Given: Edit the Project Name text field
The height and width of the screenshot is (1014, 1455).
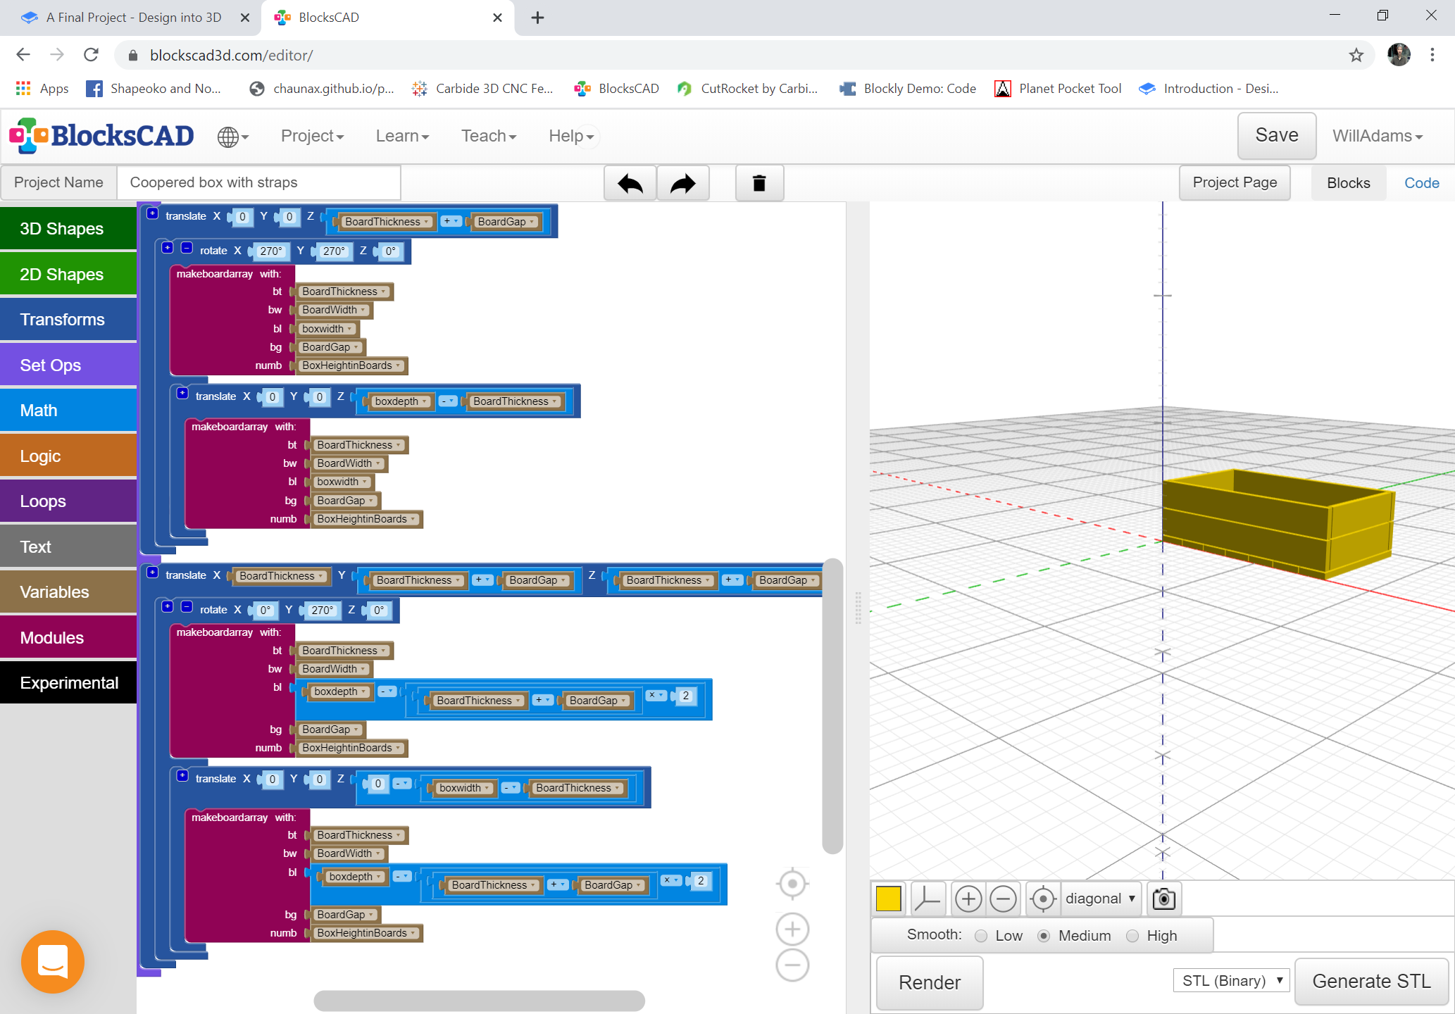Looking at the screenshot, I should pos(258,183).
